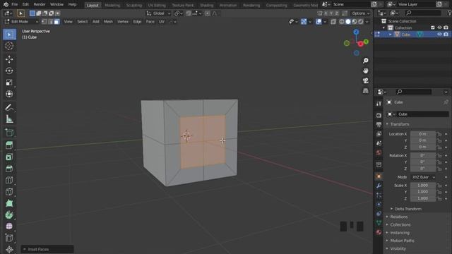Enable vertex select mode
The height and width of the screenshot is (254, 452).
coord(44,22)
